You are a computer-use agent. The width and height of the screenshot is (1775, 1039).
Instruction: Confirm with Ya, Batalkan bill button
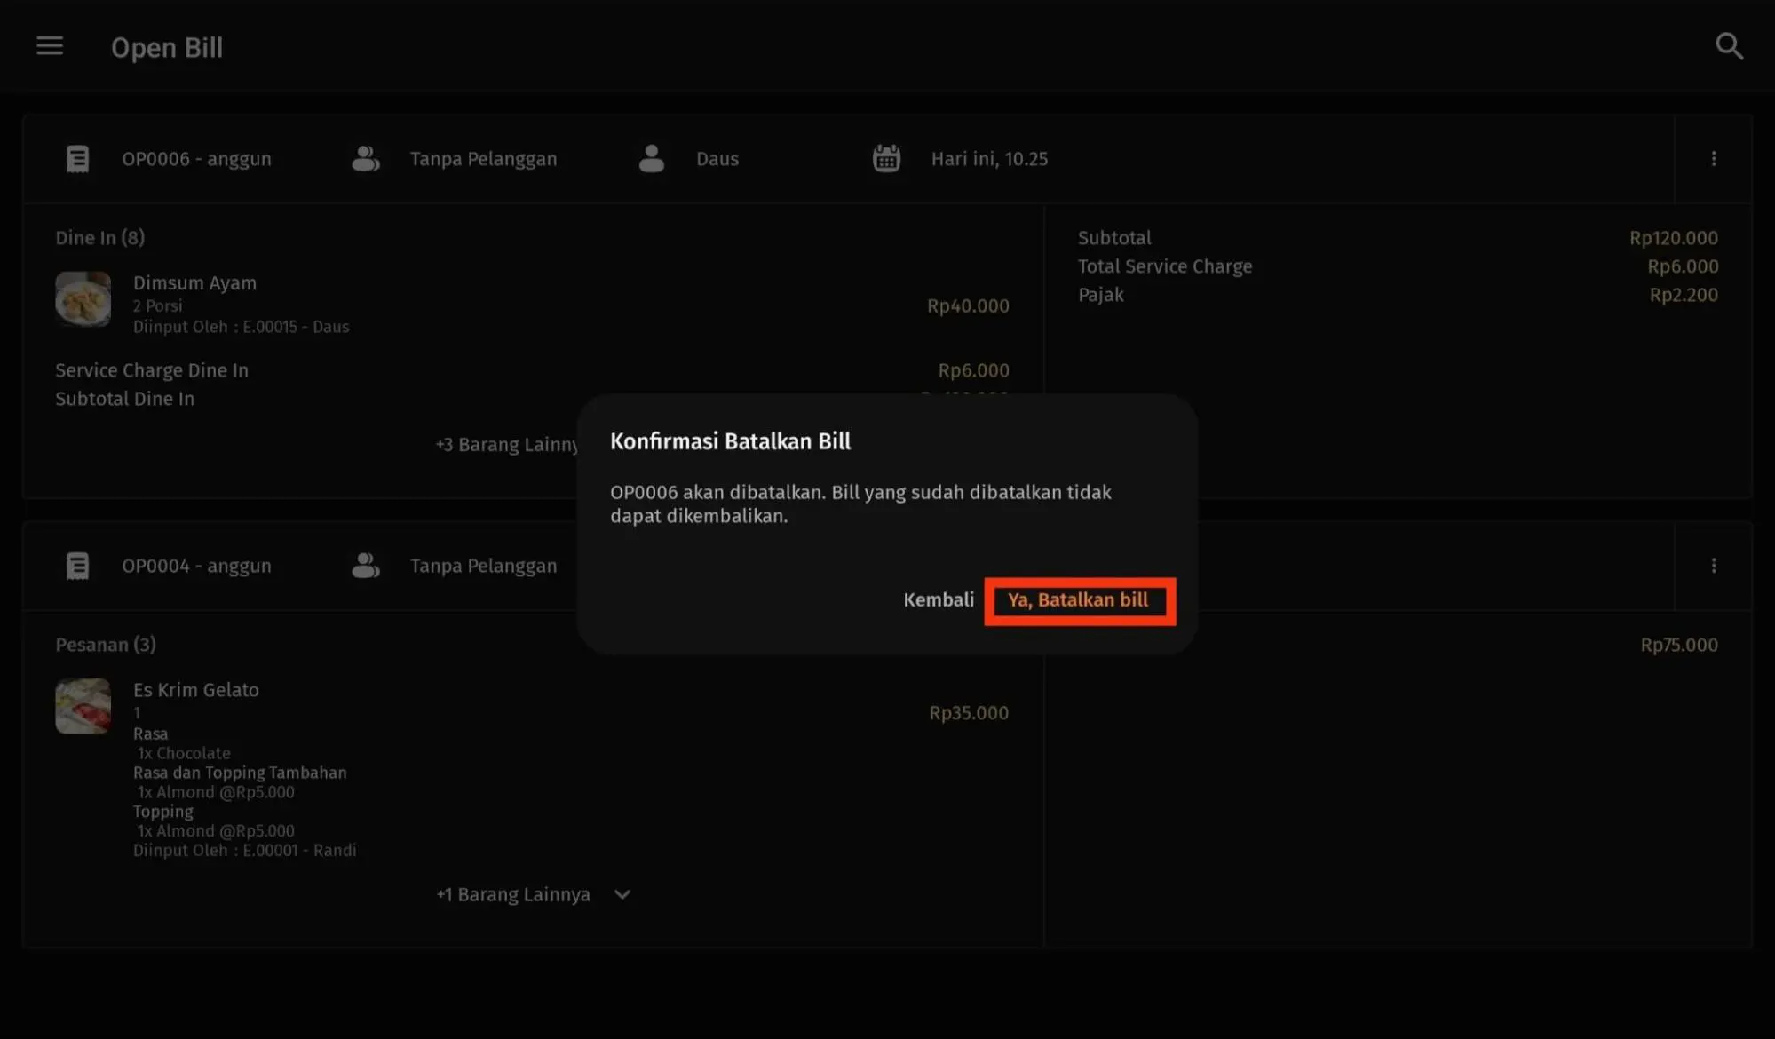click(1078, 600)
